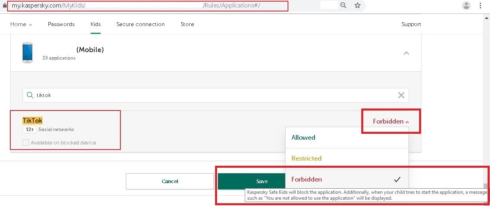Click the browser address bar URL

point(136,6)
